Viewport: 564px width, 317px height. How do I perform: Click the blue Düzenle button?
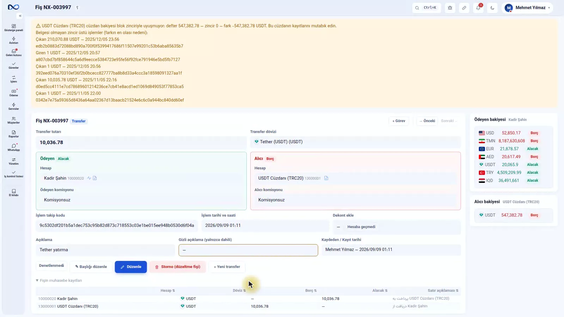pos(131,267)
